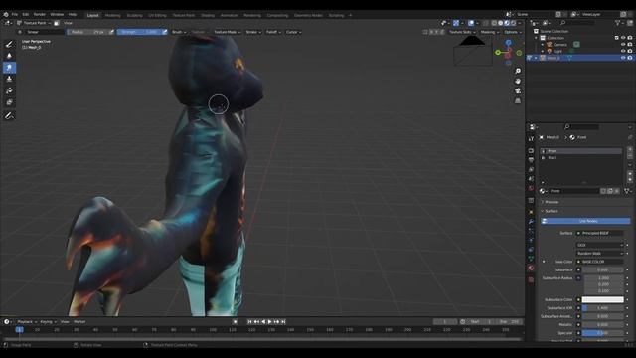Screen dimensions: 636x358
Task: Jump to the timeline start frame
Action: tap(249, 322)
